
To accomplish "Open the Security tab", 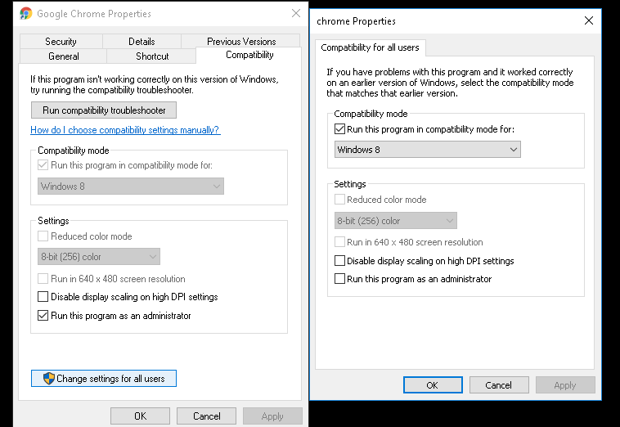I will [x=61, y=42].
